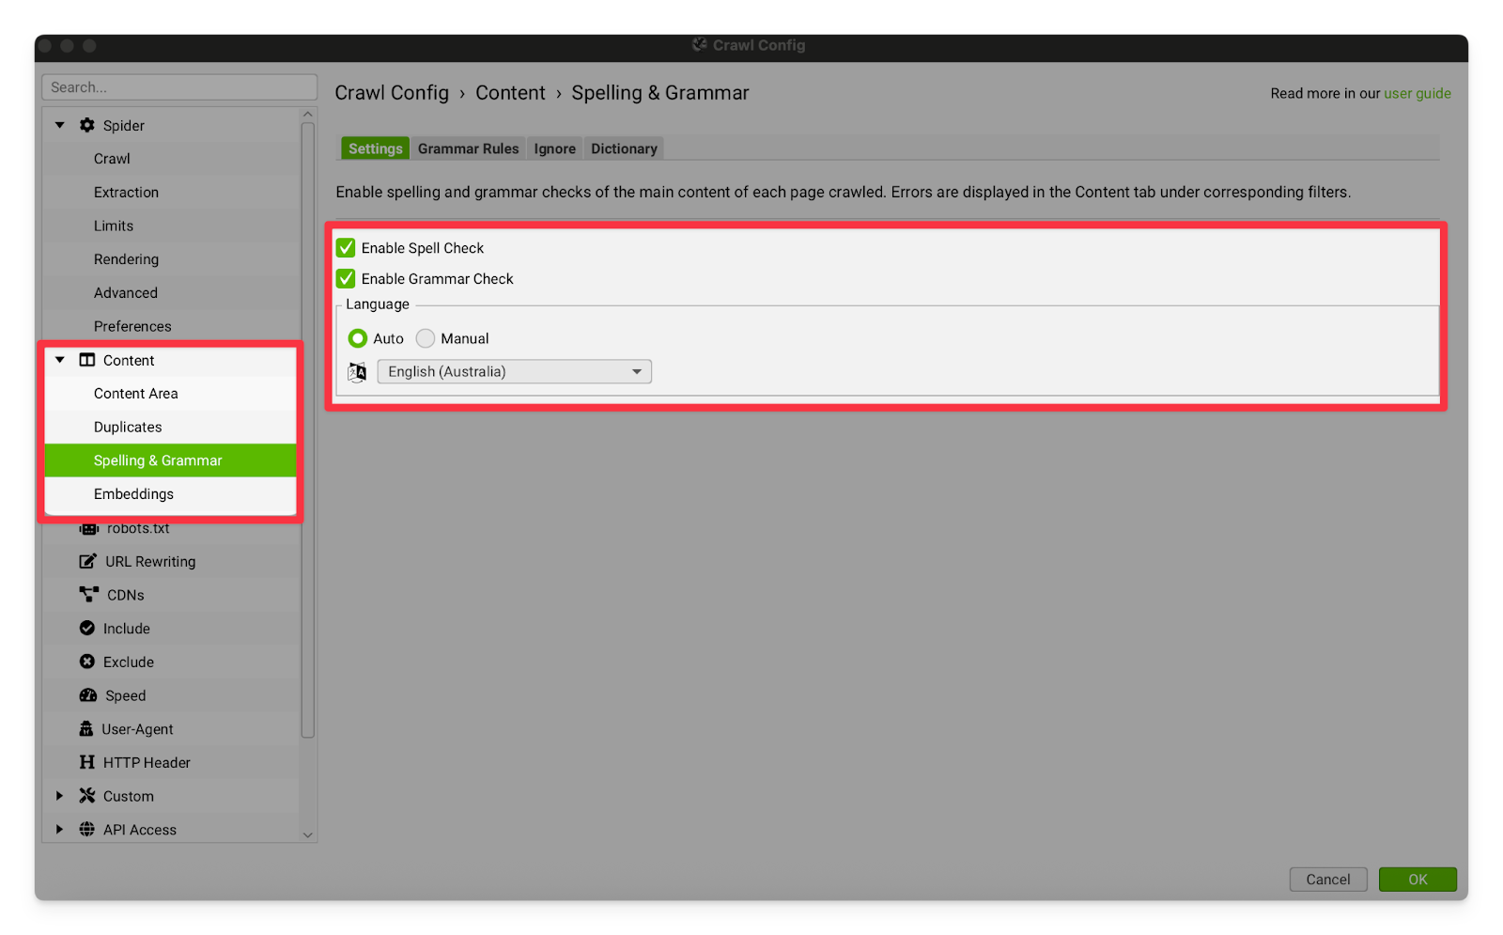
Task: Open the English (Australia) language dropdown
Action: 514,372
